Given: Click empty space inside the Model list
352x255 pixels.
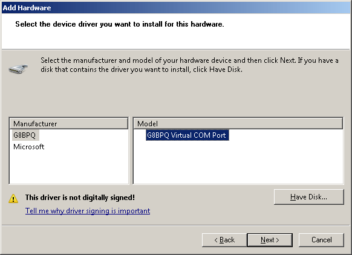Looking at the screenshot, I should point(238,164).
